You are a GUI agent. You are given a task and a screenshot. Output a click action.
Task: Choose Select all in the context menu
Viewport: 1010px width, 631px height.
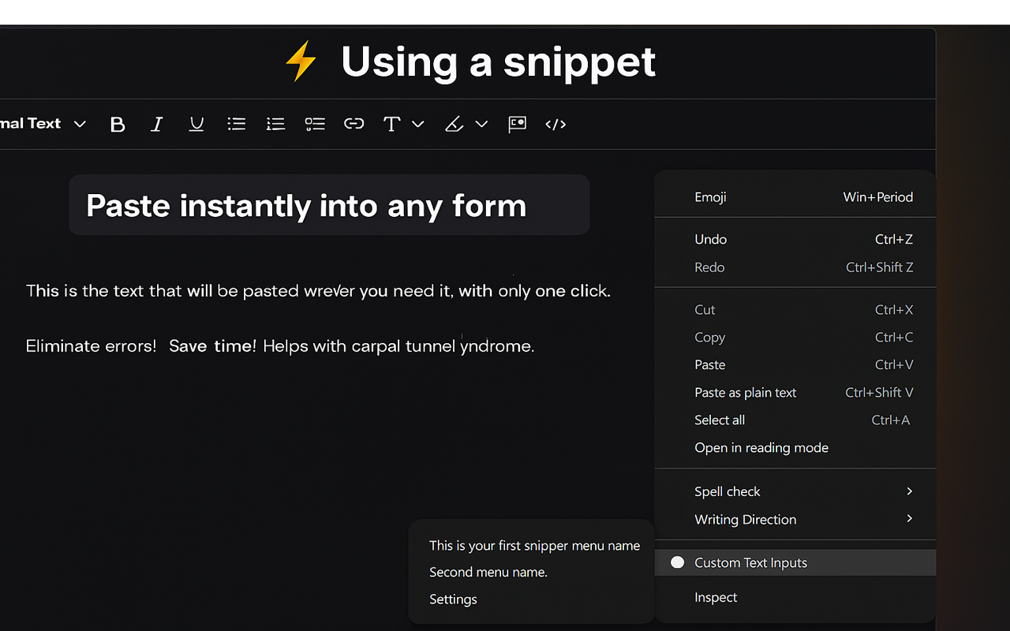795,420
